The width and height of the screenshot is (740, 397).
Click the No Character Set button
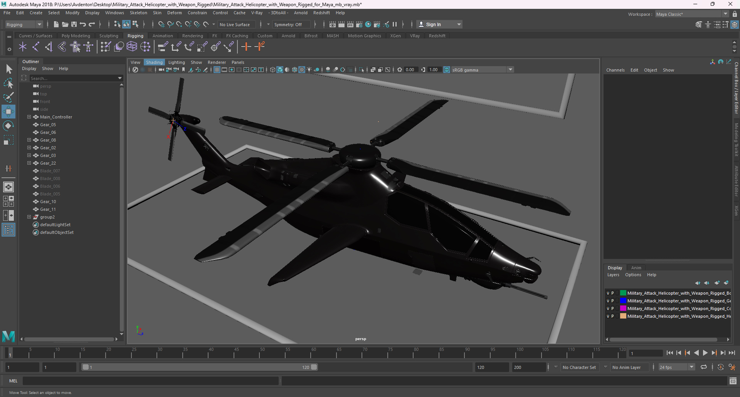click(x=579, y=367)
